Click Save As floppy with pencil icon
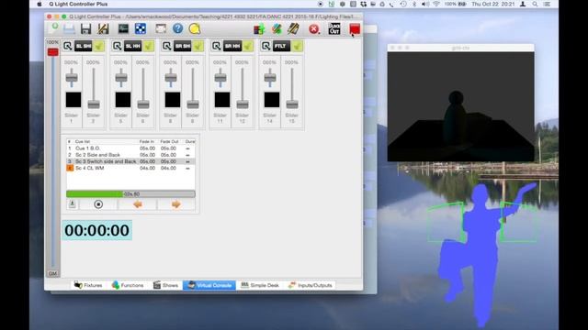The image size is (588, 330). (x=103, y=28)
